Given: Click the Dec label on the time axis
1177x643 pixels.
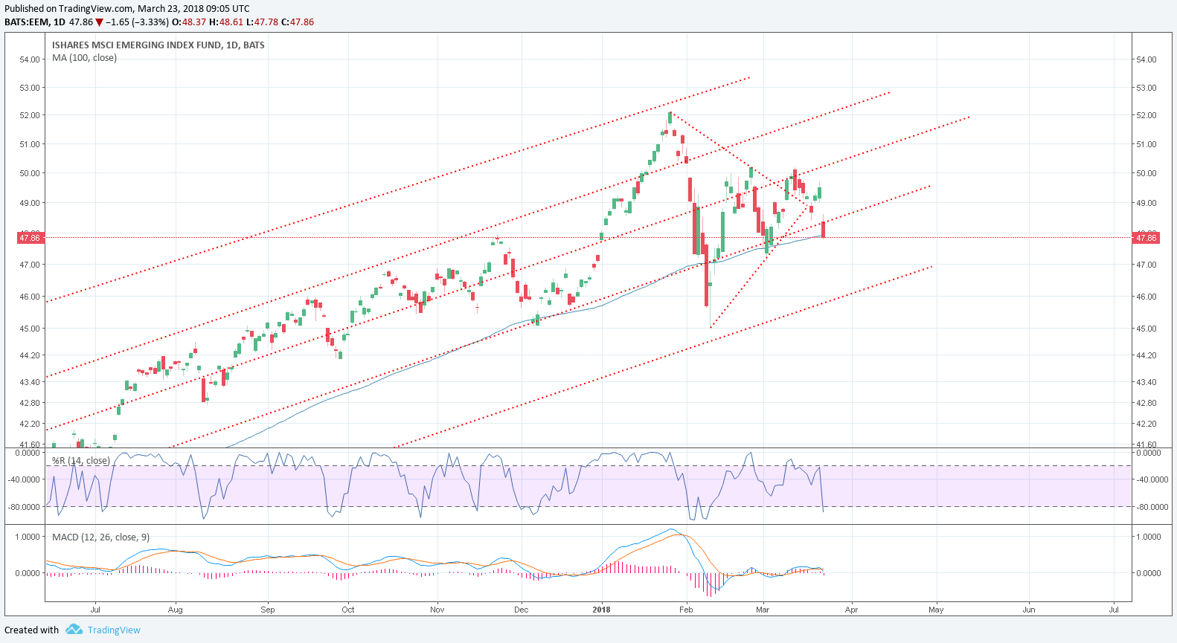Looking at the screenshot, I should (522, 610).
